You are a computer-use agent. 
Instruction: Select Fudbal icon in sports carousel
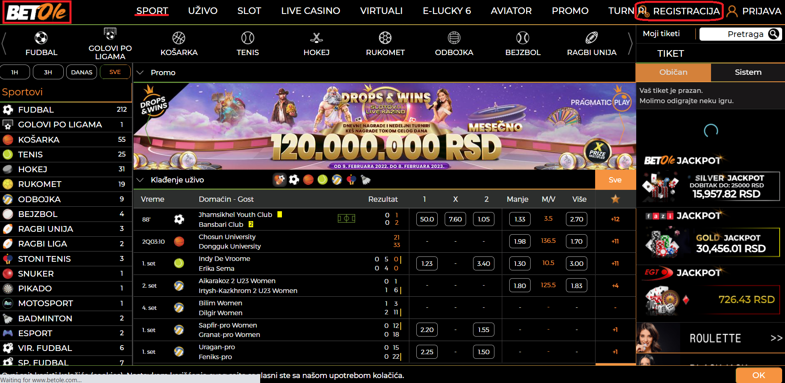click(41, 38)
